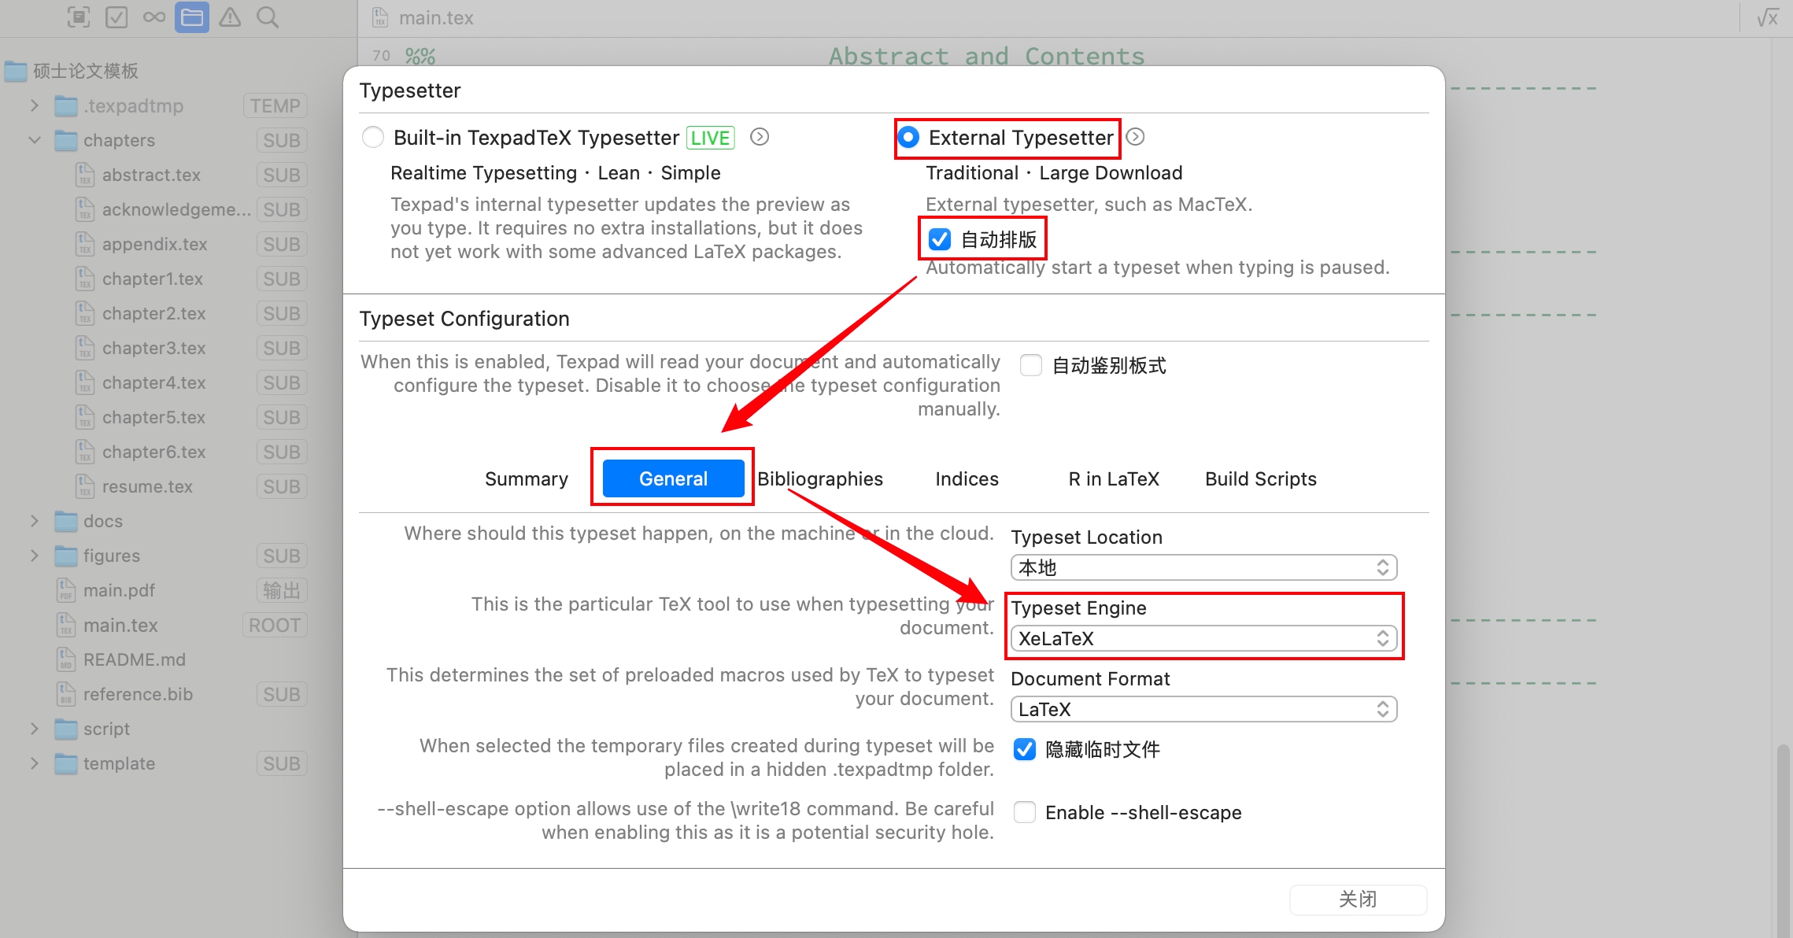
Task: Open the Typeset Engine XeLaTeX dropdown
Action: pos(1203,638)
